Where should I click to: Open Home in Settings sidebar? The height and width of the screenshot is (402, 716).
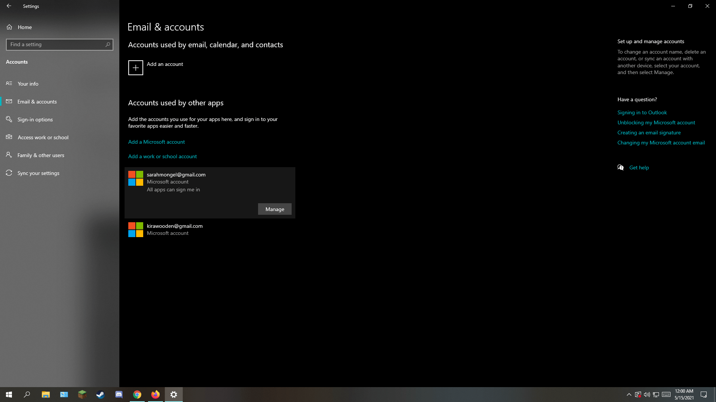coord(25,27)
